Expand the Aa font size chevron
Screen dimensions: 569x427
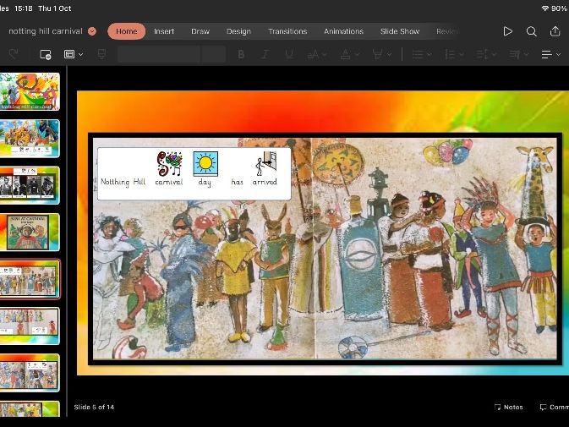point(324,55)
